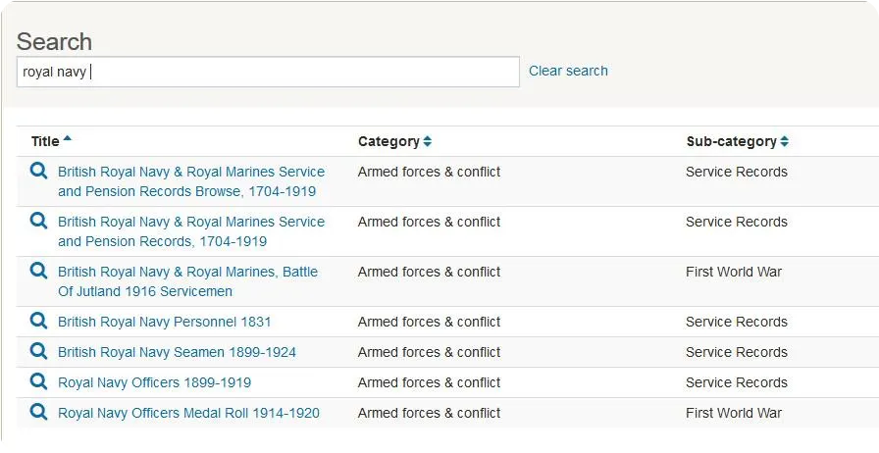
Task: Click magnifier icon beside Records Browse, 1704-1919
Action: tap(38, 171)
